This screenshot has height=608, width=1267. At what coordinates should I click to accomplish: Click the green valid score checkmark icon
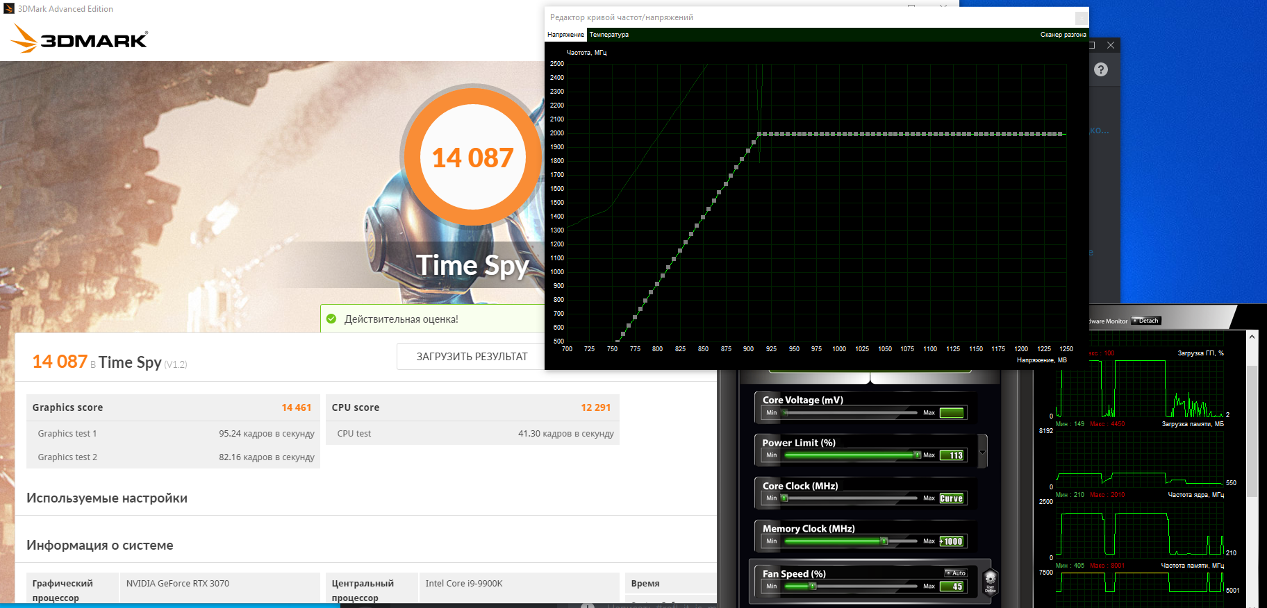point(331,319)
